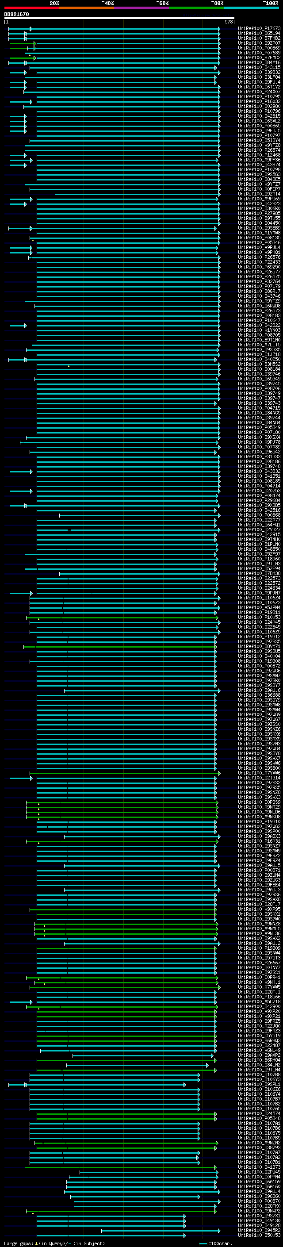Click the UniRef100_P00869 label

(259, 48)
